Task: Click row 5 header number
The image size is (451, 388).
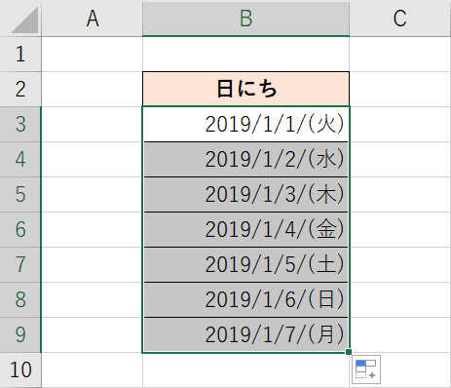Action: click(20, 194)
